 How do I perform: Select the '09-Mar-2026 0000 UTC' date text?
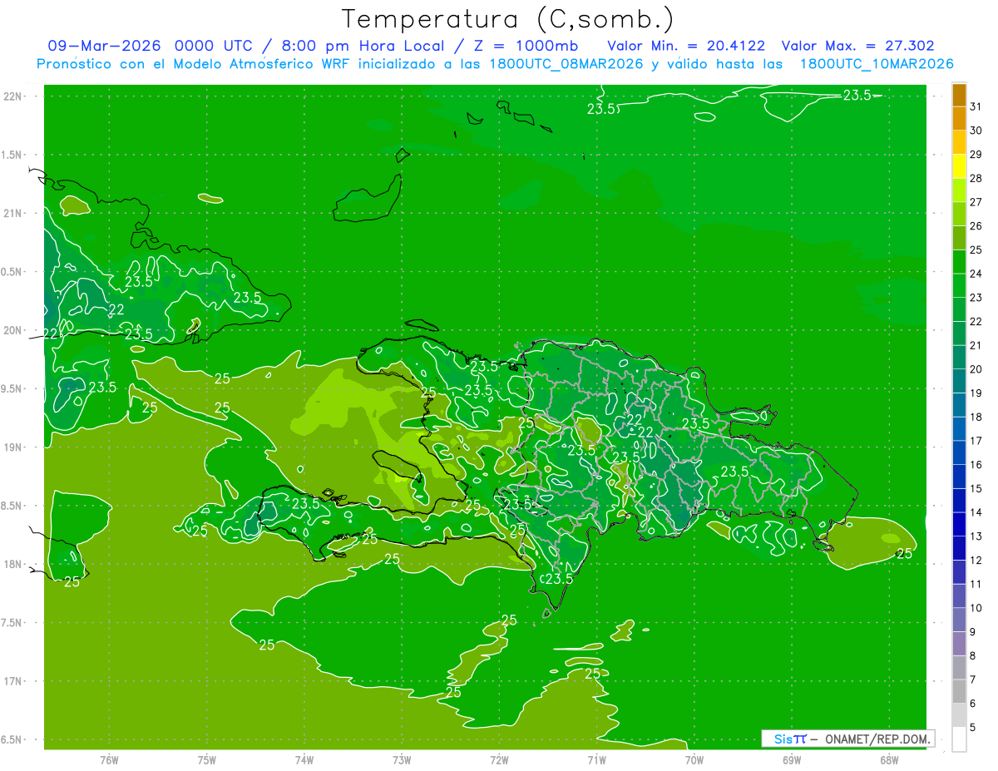pos(148,46)
